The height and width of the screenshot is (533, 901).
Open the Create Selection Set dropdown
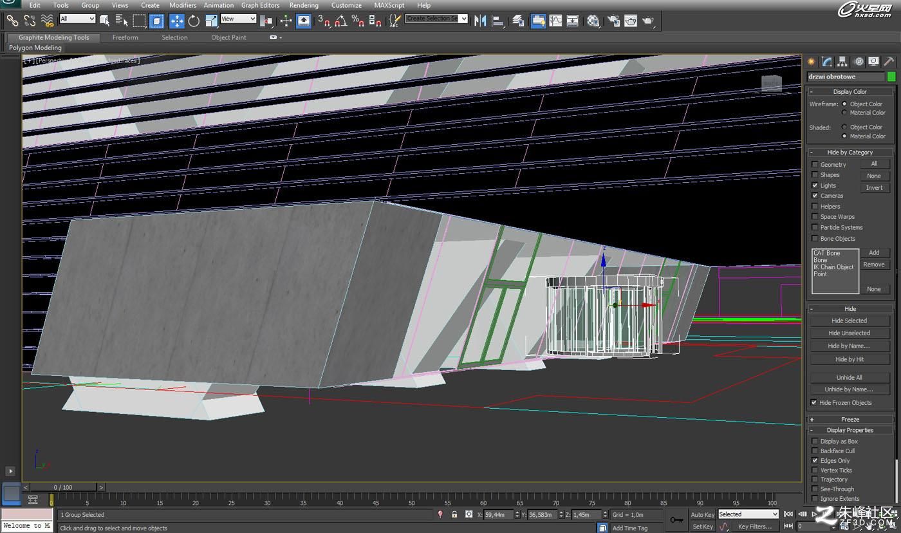pos(436,19)
